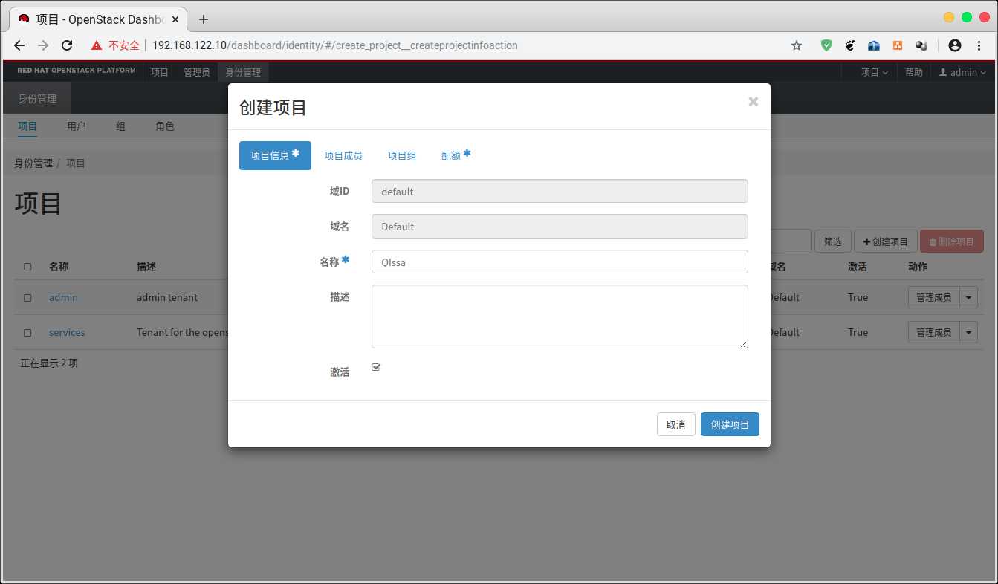
Task: Go to the 组 sub-tab
Action: tap(120, 126)
